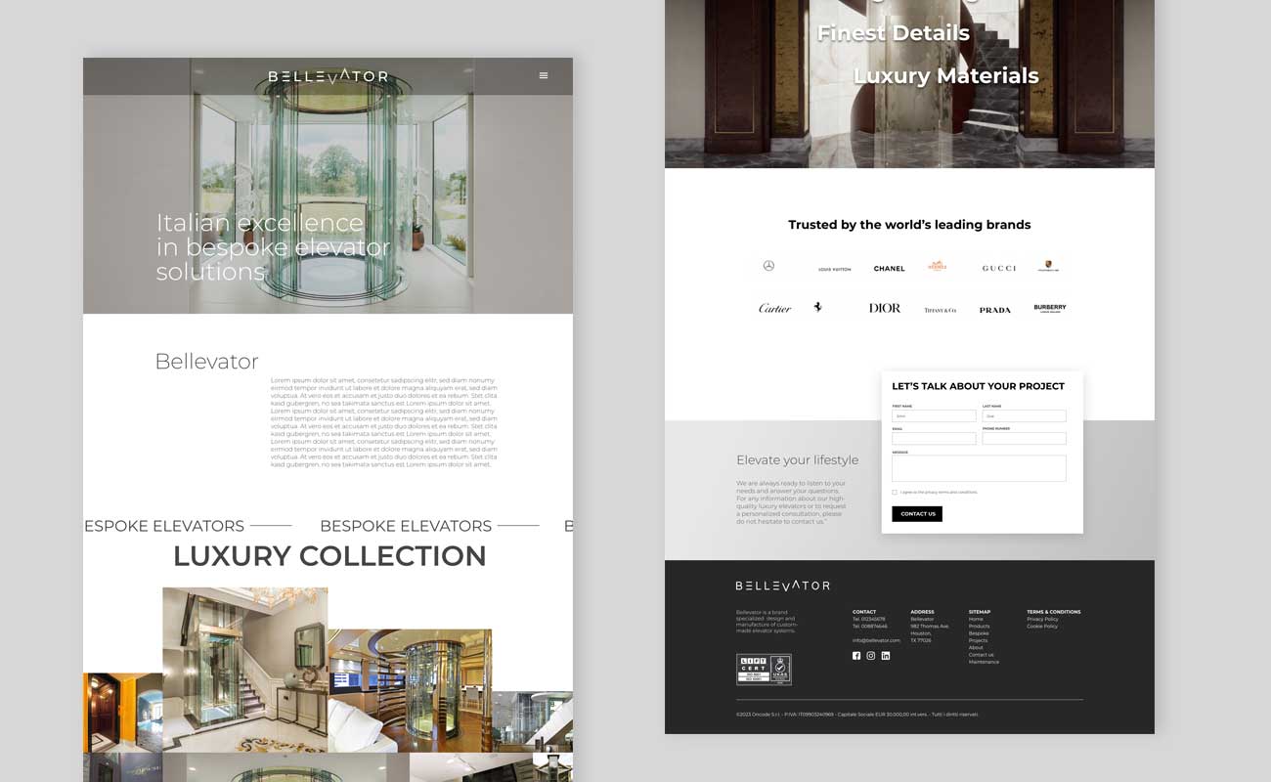Click the Mercedes-Benz star logo

coord(768,266)
